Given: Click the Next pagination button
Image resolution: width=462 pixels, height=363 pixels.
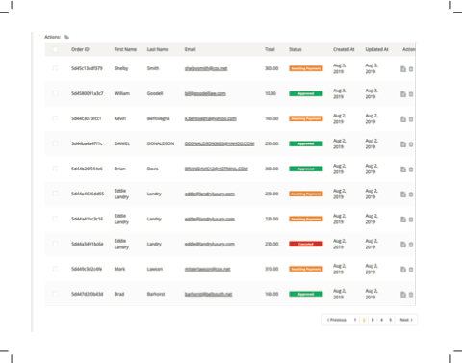Looking at the screenshot, I should tap(406, 320).
